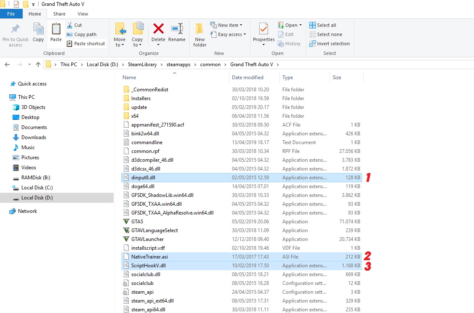Screen dimensions: 474x313
Task: Select the NativeTrainer.asi file
Action: pyautogui.click(x=241, y=257)
